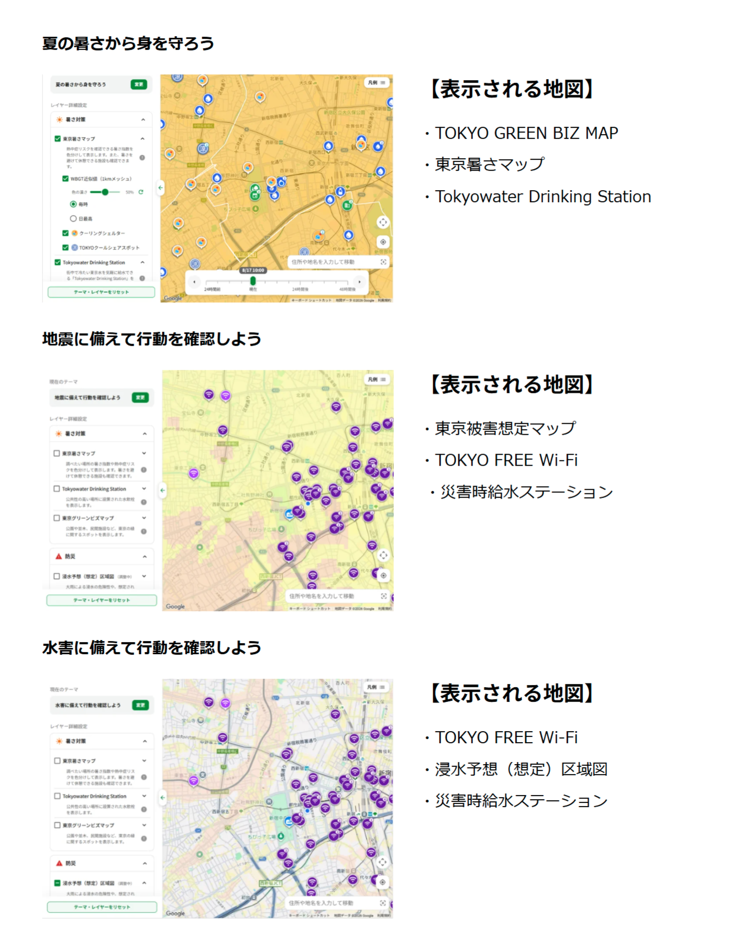This screenshot has width=739, height=950.
Task: Click the current location icon on summer heat map
Action: coord(383,242)
